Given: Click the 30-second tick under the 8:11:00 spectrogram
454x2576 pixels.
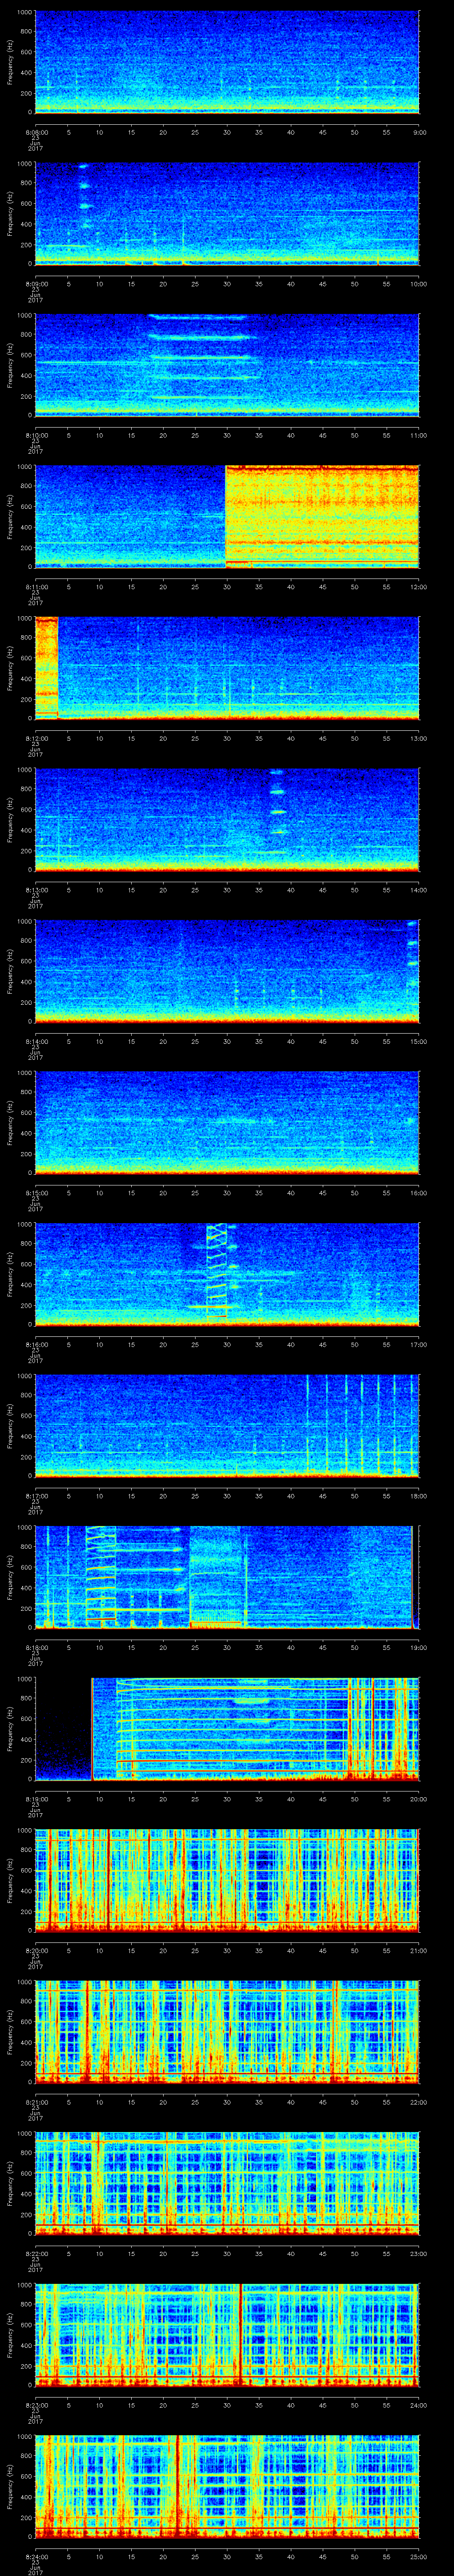Looking at the screenshot, I should (227, 586).
